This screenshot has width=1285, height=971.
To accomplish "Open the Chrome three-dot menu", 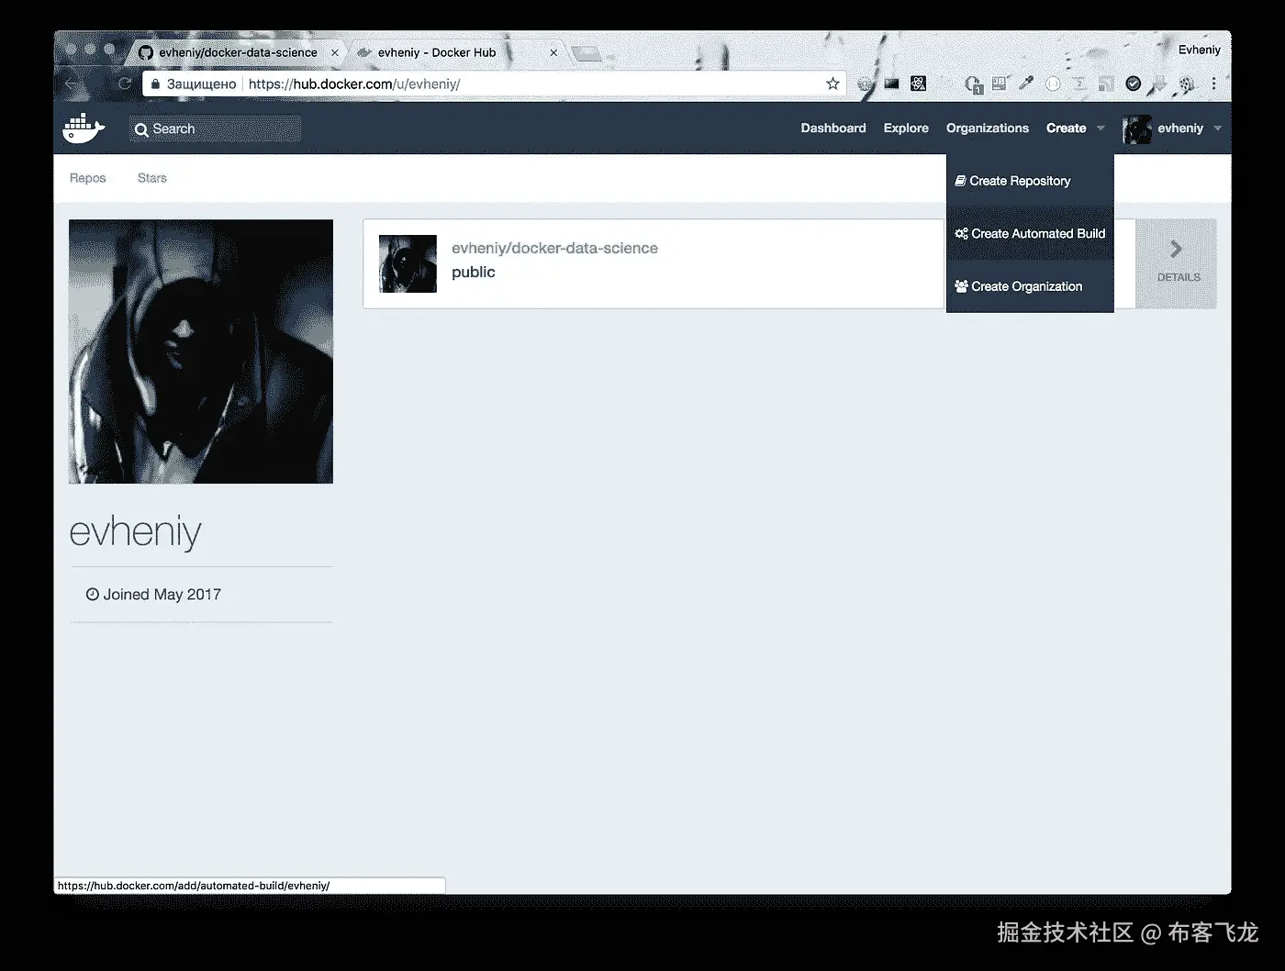I will point(1213,84).
